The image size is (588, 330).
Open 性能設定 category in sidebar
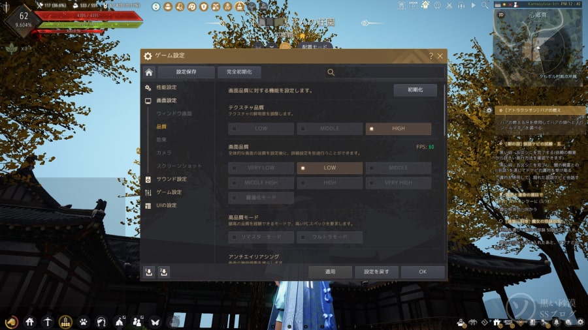point(167,87)
